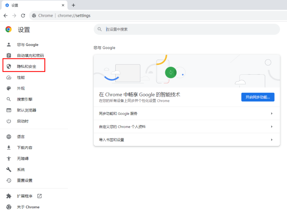Viewport: 287px width, 221px height.
Task: Open a new tab with plus button
Action: [x=73, y=5]
